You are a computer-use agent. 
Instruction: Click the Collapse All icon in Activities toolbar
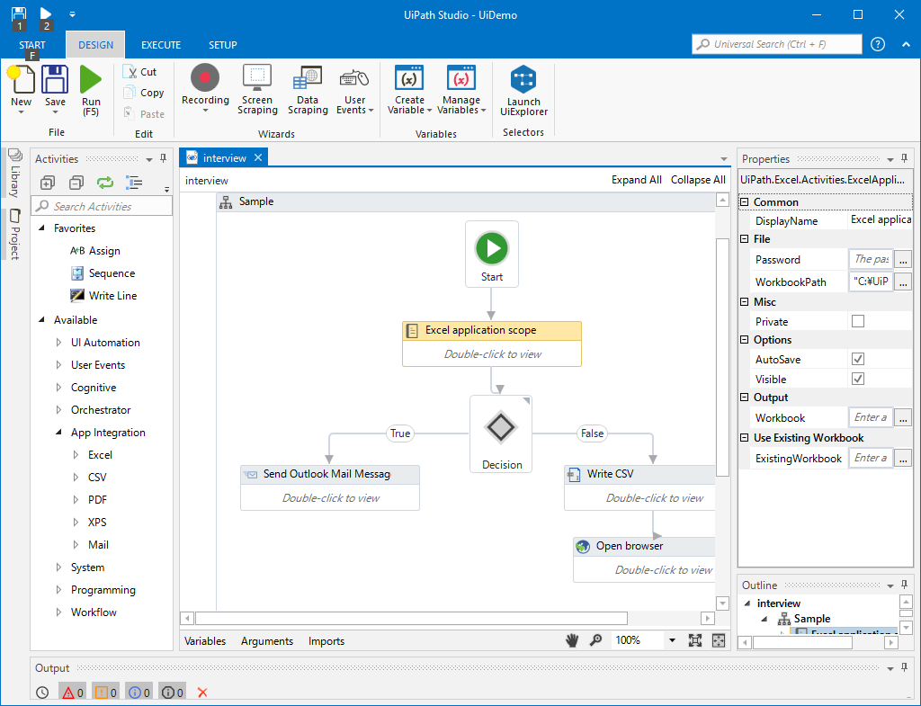tap(76, 183)
